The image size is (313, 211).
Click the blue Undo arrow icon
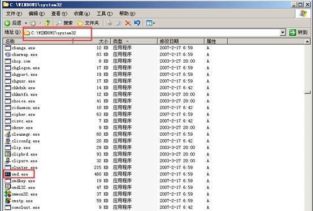click(x=137, y=23)
